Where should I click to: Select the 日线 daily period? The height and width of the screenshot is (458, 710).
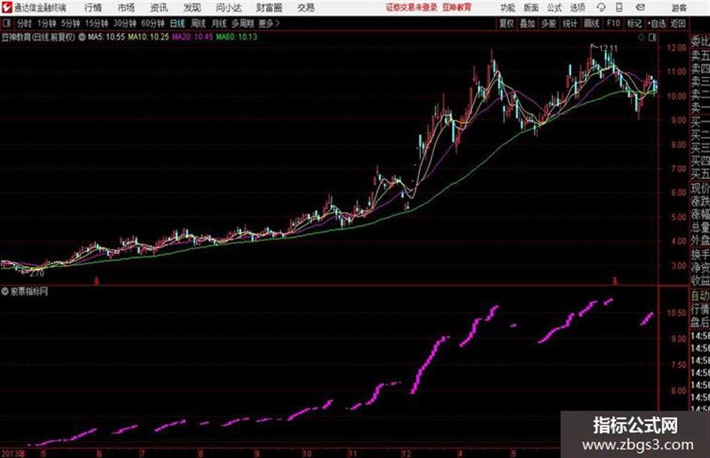tap(177, 23)
